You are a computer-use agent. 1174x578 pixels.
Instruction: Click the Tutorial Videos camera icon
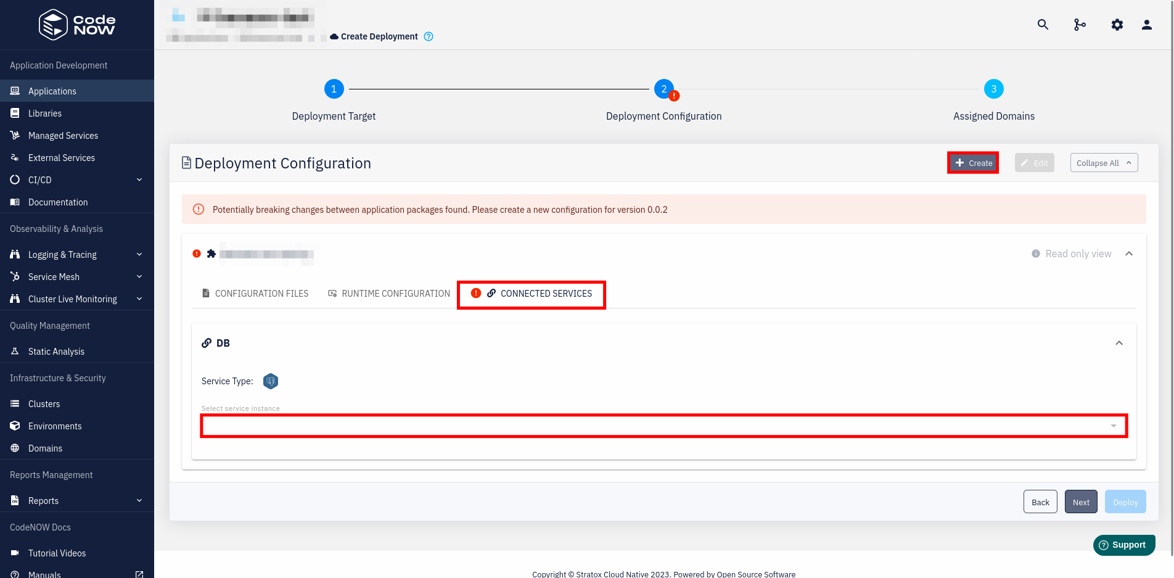[15, 553]
